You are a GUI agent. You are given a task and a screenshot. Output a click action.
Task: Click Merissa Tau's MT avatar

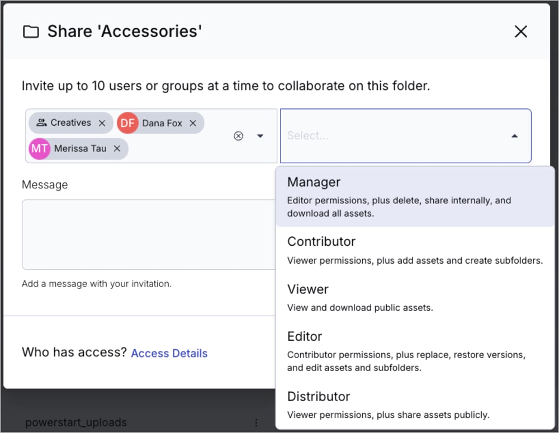(39, 149)
